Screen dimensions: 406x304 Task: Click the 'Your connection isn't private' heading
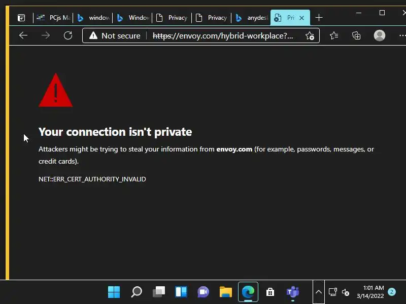click(115, 132)
